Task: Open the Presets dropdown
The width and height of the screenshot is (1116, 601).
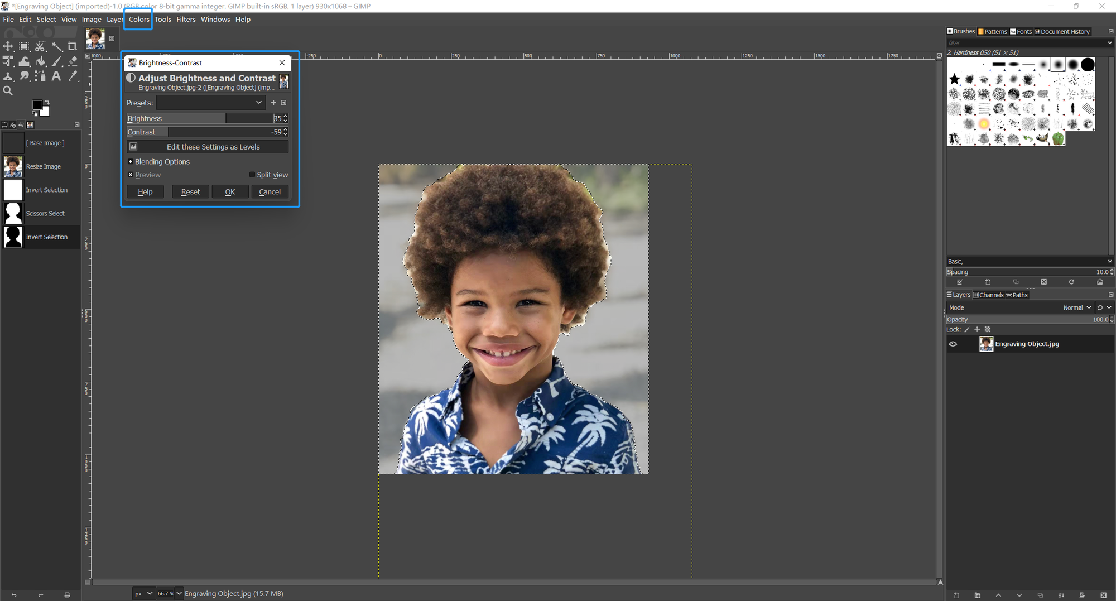Action: [x=210, y=103]
